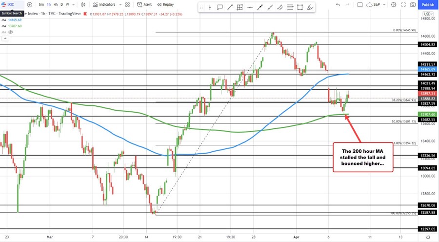Click the 50.00%(13601.13) Fibonacci label

point(403,121)
